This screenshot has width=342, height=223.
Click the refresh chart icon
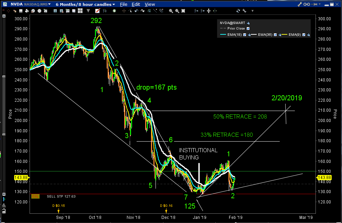click(238, 11)
